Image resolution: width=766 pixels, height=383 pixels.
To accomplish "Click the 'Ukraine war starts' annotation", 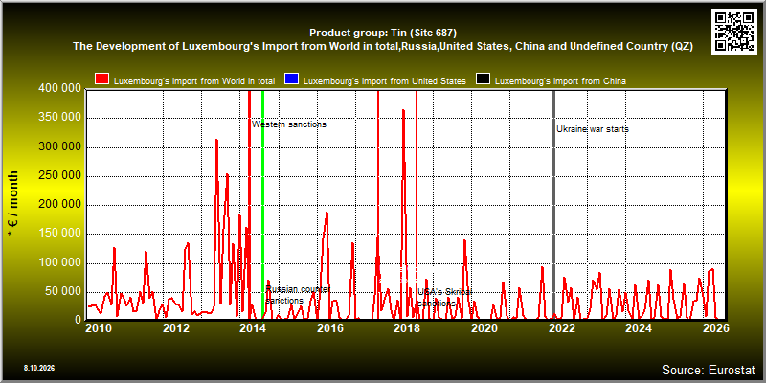I will coord(593,129).
